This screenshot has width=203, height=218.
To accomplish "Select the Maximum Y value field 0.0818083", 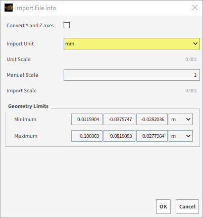I will tap(119, 136).
